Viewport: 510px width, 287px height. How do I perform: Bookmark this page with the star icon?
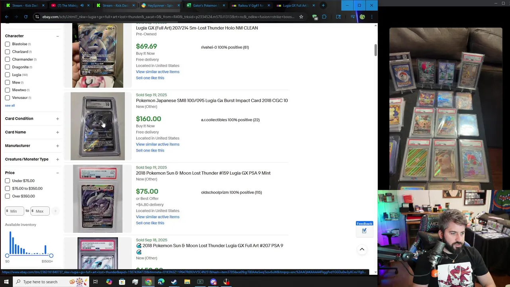301,17
